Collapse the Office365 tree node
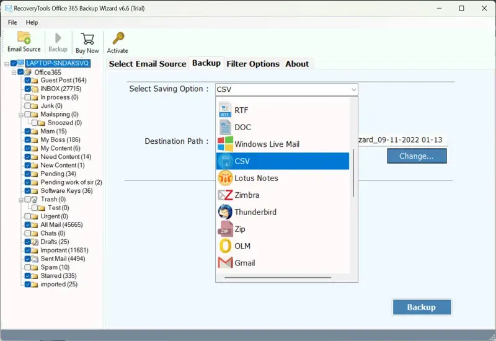496x341 pixels. [14, 73]
